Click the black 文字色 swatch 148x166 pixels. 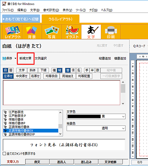[84, 117]
